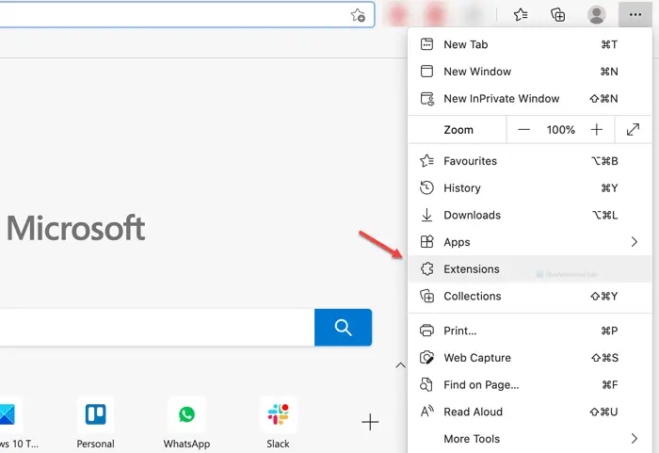This screenshot has width=659, height=453.
Task: Add a new quick link with plus
Action: coord(370,422)
